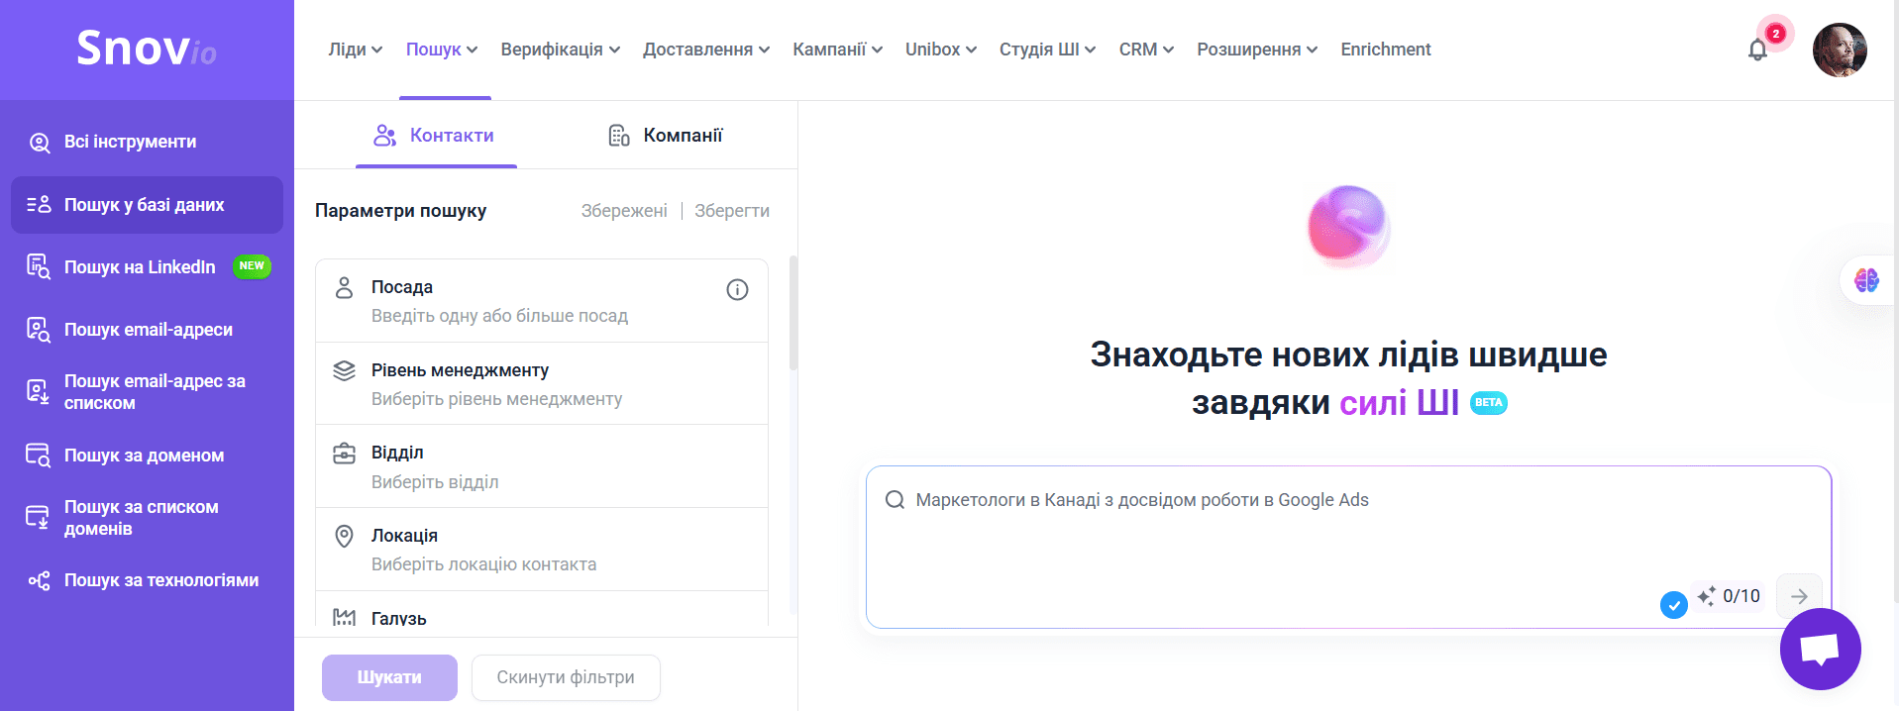Viewport: 1899px width, 711px height.
Task: Click Зберегти search link
Action: coord(732,211)
